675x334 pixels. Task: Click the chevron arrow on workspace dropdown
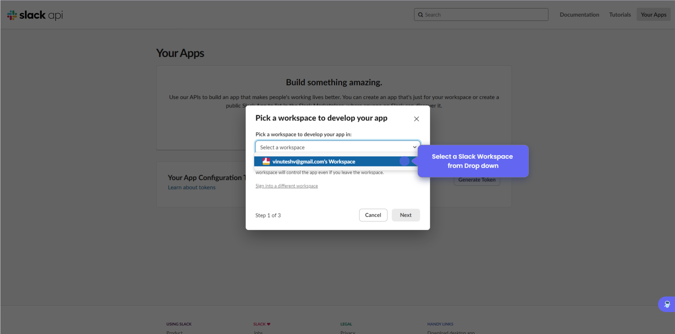[x=415, y=147]
